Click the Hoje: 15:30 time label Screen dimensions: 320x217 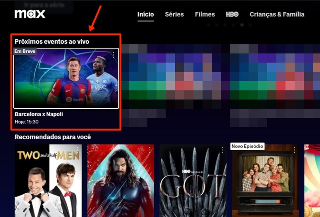(27, 122)
